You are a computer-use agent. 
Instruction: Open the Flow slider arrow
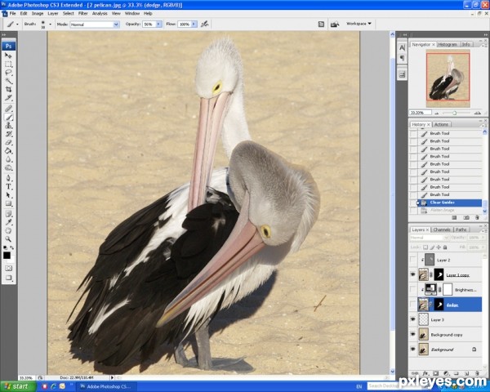[x=194, y=24]
